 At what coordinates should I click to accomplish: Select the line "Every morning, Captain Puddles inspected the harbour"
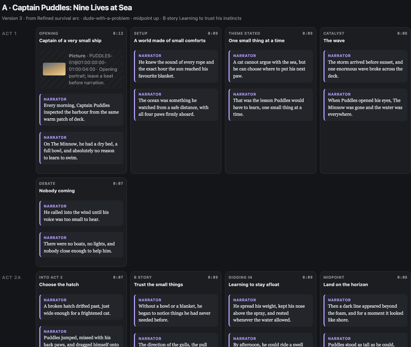[x=81, y=109]
